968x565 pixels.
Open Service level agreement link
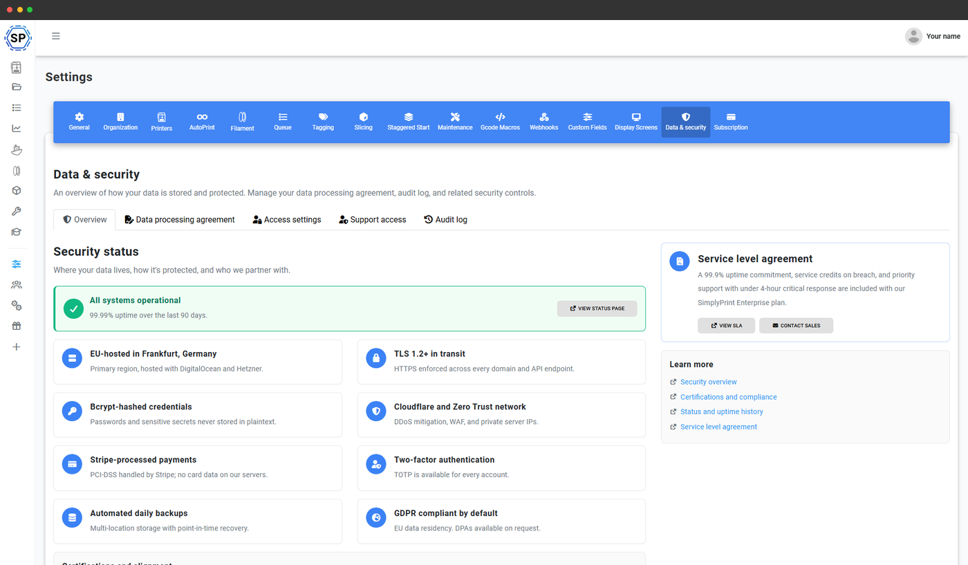[718, 427]
